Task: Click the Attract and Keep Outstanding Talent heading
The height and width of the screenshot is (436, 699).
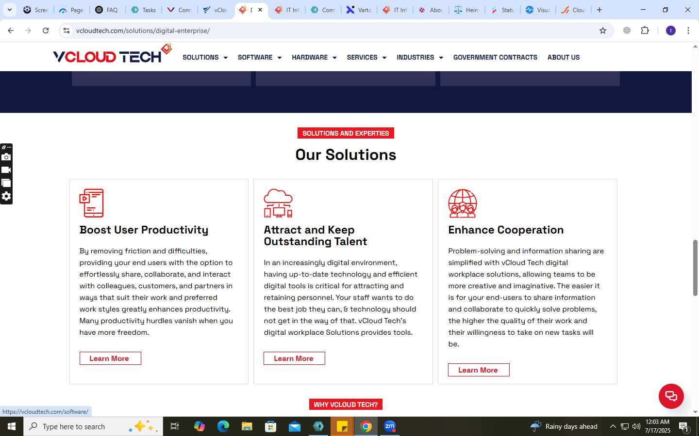Action: pyautogui.click(x=316, y=236)
